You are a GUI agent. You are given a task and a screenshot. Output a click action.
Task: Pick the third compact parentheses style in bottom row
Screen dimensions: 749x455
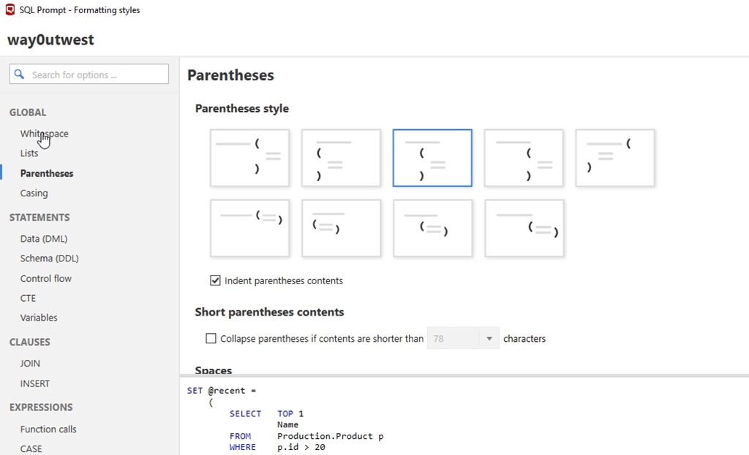(432, 228)
